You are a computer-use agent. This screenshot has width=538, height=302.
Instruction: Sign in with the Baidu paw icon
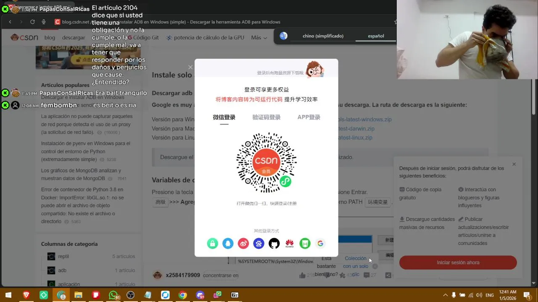258,243
